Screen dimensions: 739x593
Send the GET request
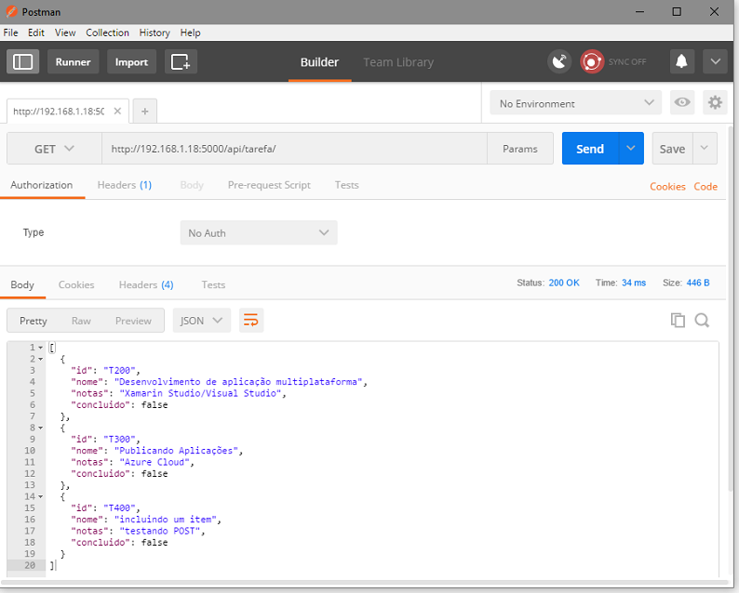point(590,149)
